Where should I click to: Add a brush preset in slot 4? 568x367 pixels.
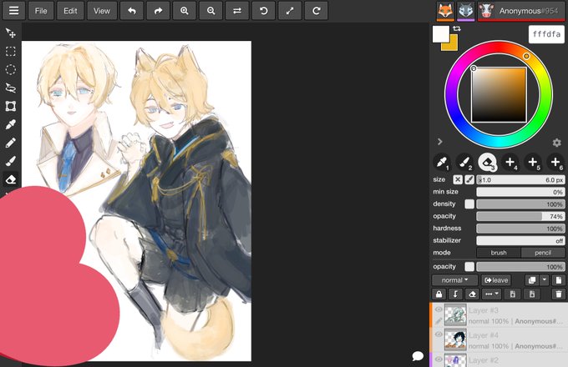pyautogui.click(x=510, y=163)
